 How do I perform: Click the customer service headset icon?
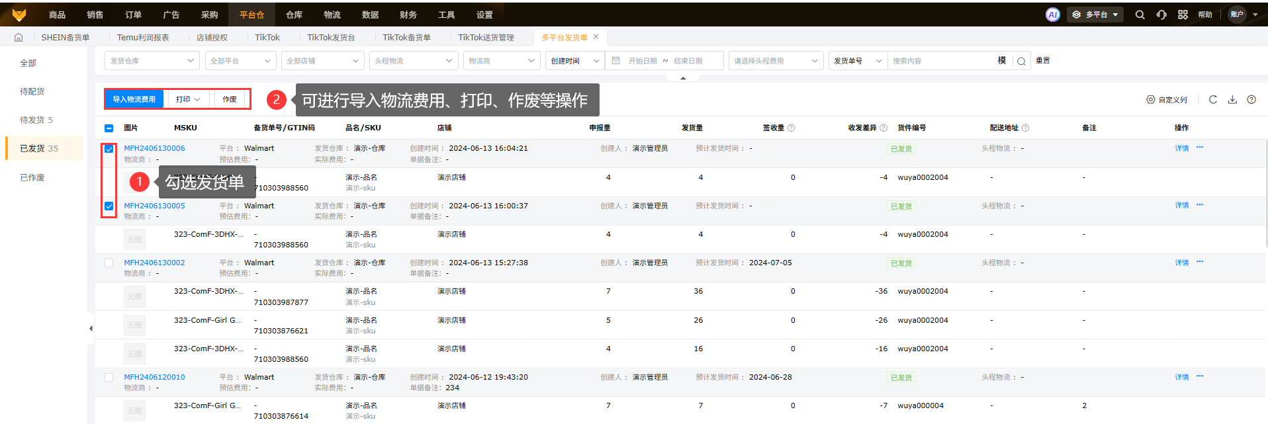tap(1161, 15)
